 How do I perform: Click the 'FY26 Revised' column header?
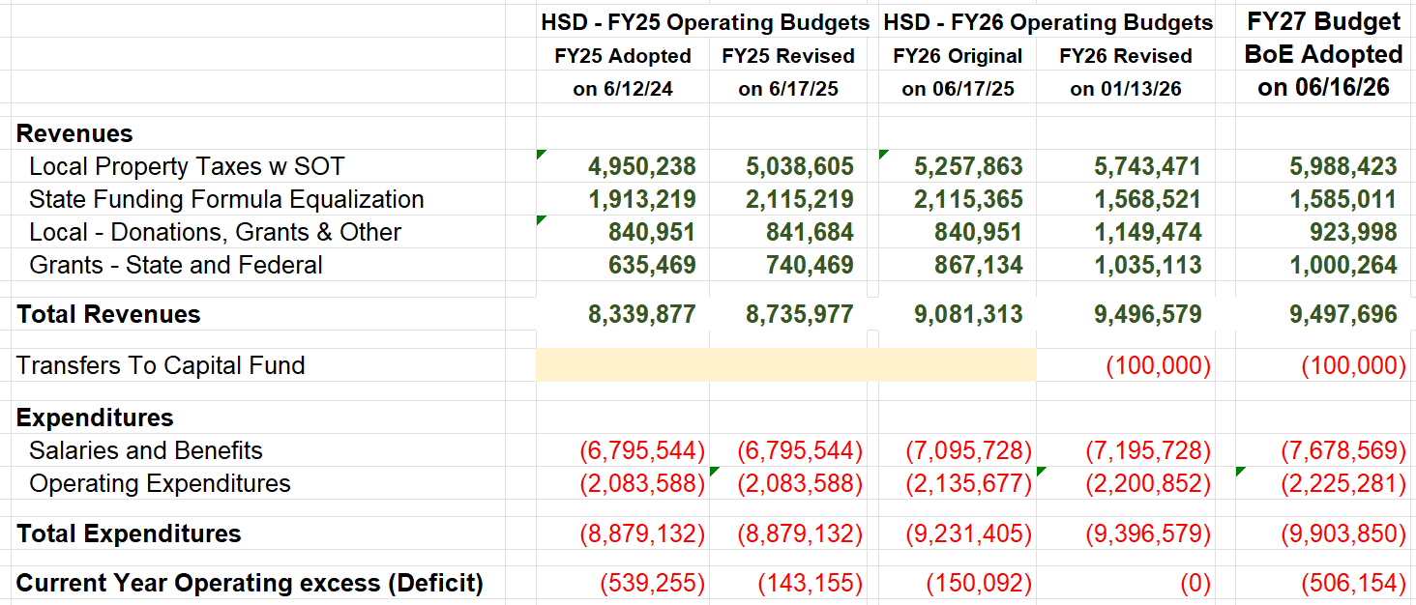click(1126, 56)
